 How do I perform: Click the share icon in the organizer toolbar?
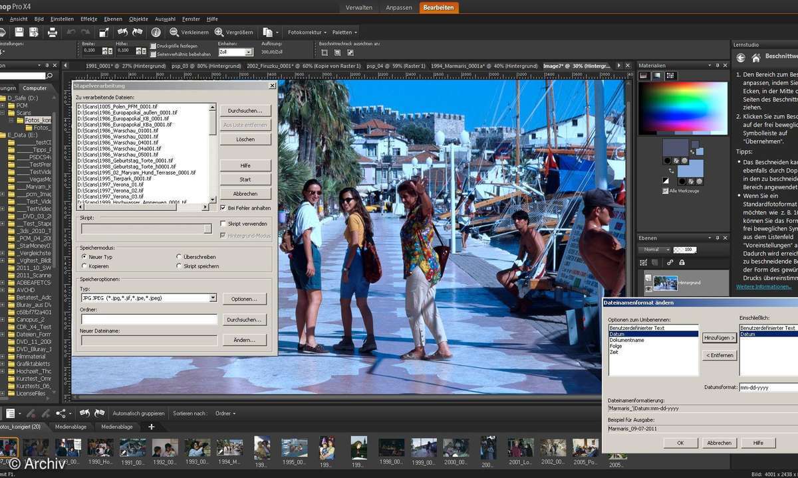point(61,413)
